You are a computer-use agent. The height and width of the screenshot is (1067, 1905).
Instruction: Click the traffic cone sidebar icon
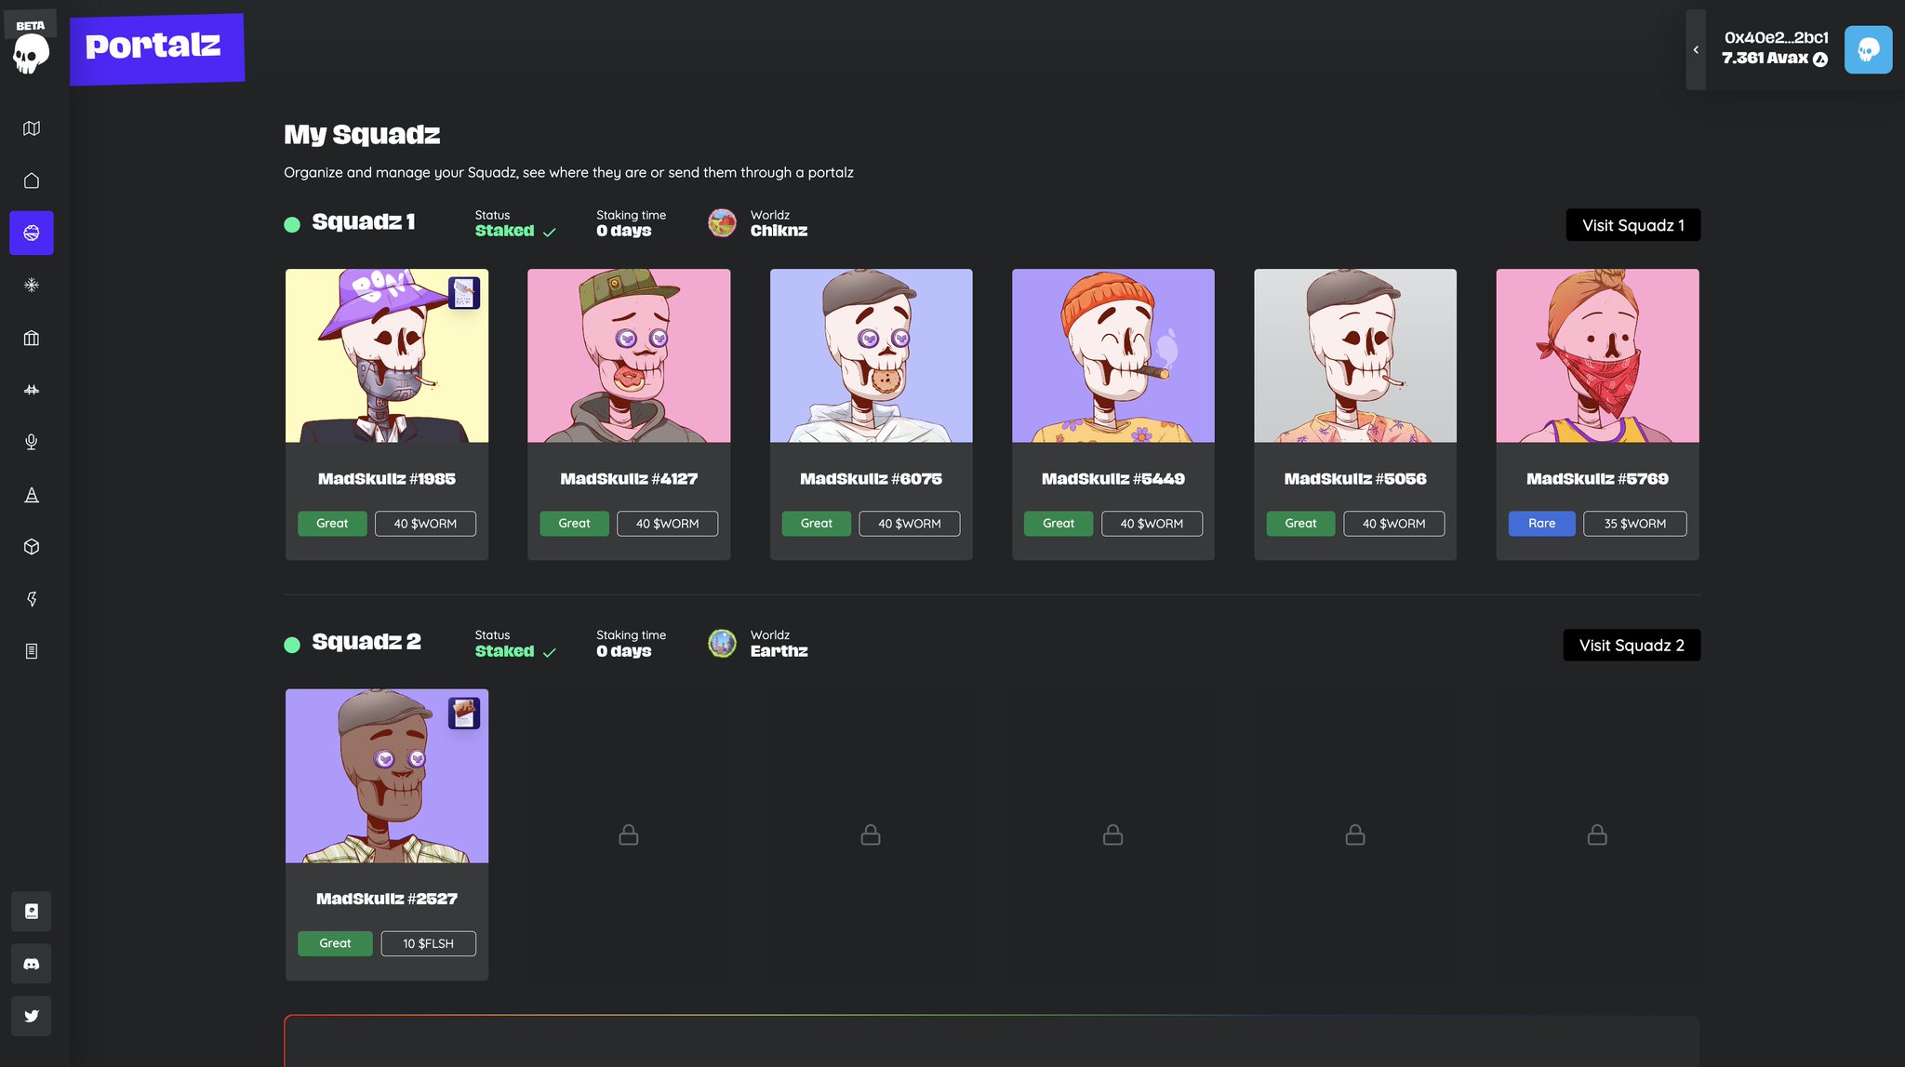[x=32, y=495]
